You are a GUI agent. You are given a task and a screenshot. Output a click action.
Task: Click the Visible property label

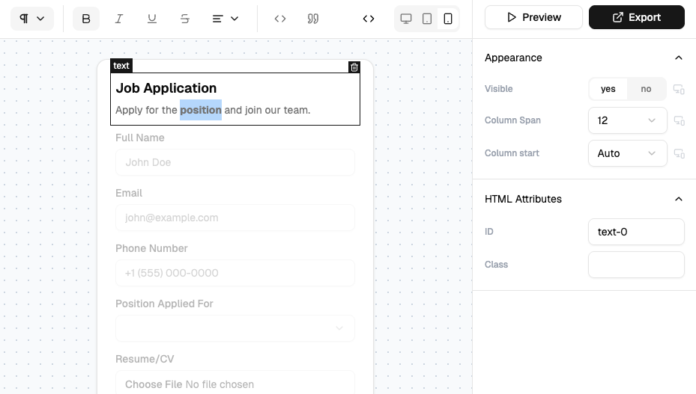click(498, 89)
